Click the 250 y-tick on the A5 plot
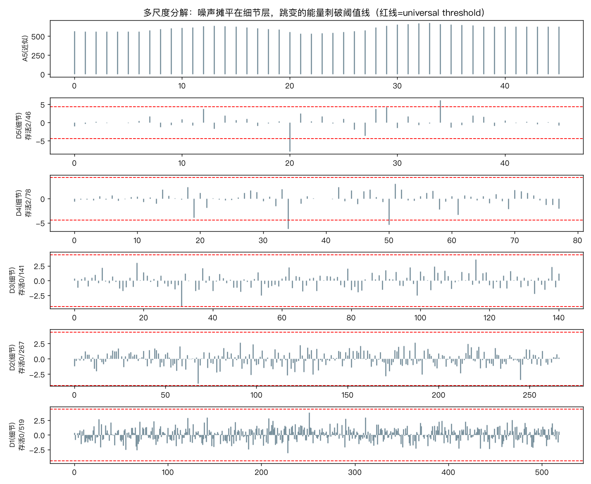The image size is (591, 484). [39, 55]
